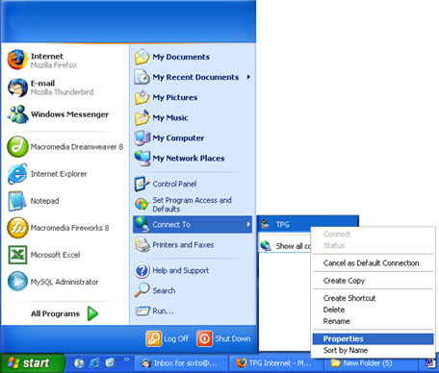The height and width of the screenshot is (373, 439).
Task: Click the Run icon
Action: tap(142, 311)
